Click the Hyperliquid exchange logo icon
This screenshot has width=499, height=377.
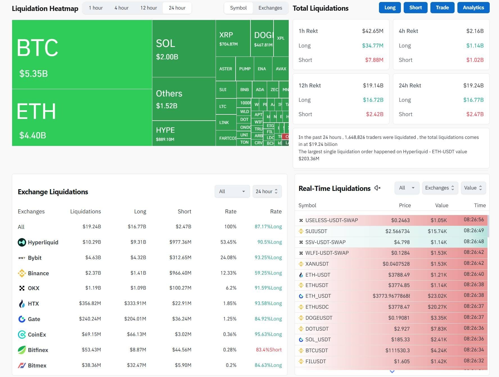pos(22,242)
